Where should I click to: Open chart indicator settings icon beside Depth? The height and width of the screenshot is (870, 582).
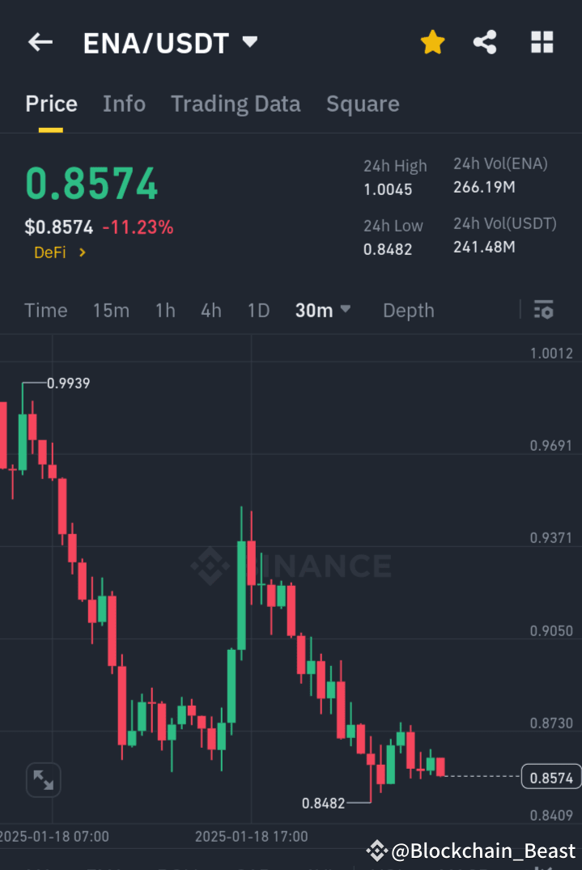coord(542,310)
